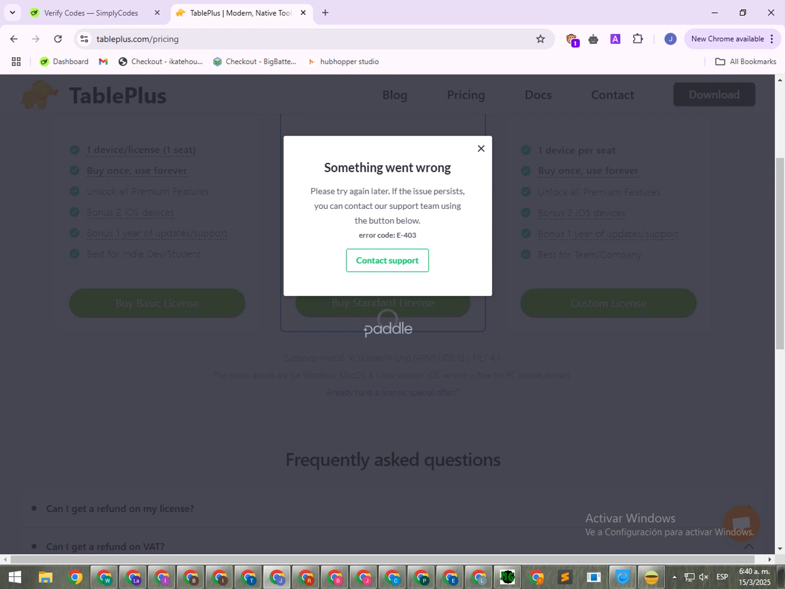The width and height of the screenshot is (785, 589).
Task: Click the Download button in header
Action: click(714, 94)
